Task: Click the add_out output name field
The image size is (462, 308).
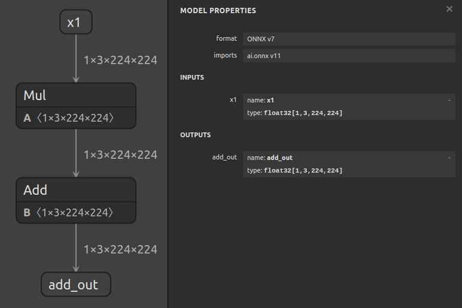Action: pos(344,158)
